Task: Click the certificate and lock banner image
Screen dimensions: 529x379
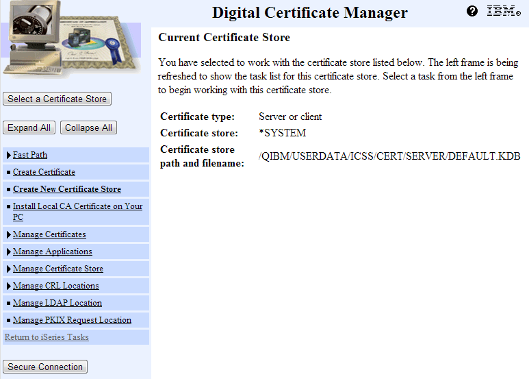Action: click(x=71, y=39)
